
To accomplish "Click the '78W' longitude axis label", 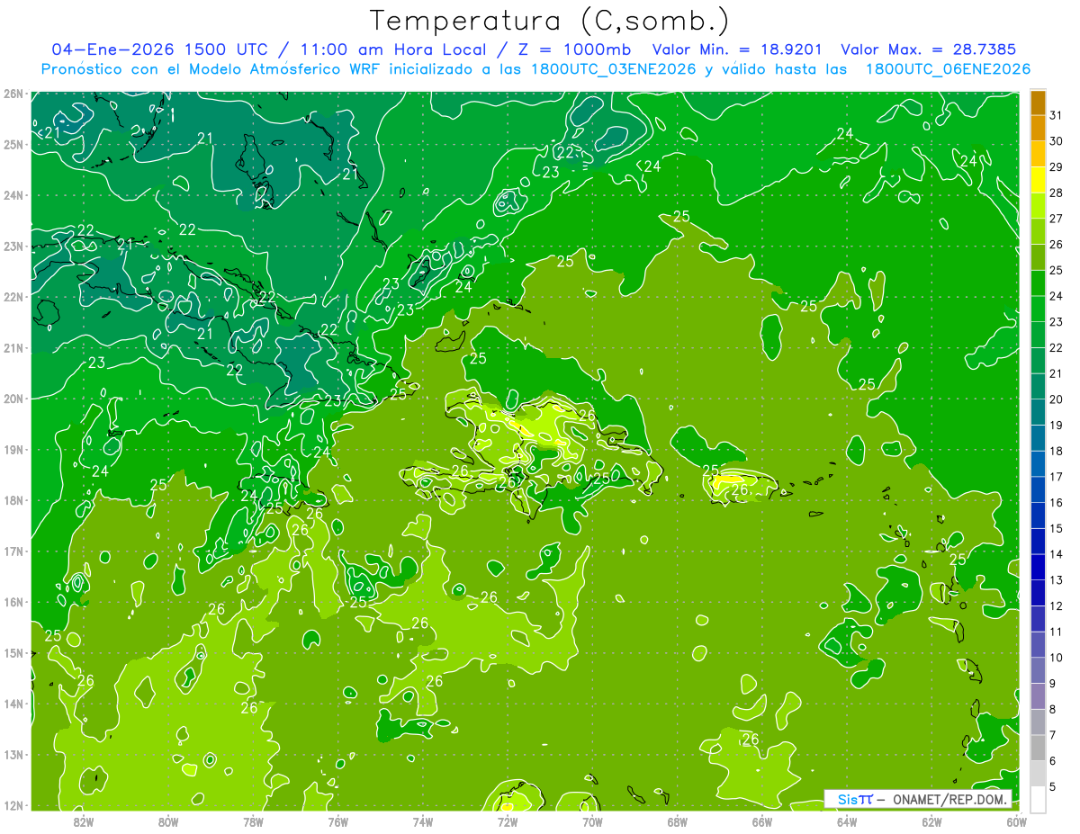I will click(x=253, y=821).
